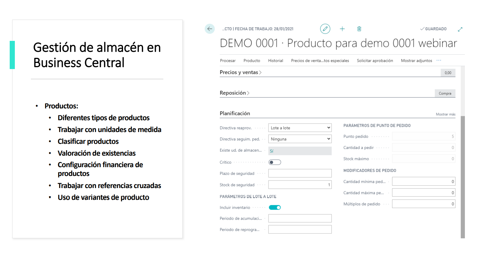Click 'Valoración de existencias' bullet
This screenshot has height=258, width=477.
pyautogui.click(x=97, y=153)
